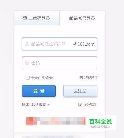Focus the 邮箱帐号或手机号 input field
Image resolution: width=124 pixels, height=138 pixels.
[x=59, y=44]
